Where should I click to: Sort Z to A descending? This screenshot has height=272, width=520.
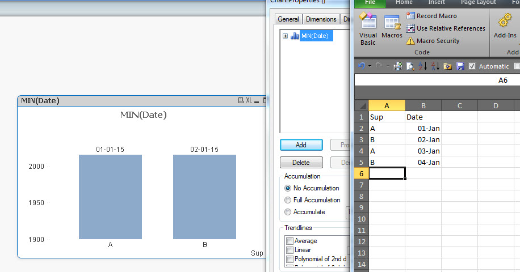pos(435,66)
